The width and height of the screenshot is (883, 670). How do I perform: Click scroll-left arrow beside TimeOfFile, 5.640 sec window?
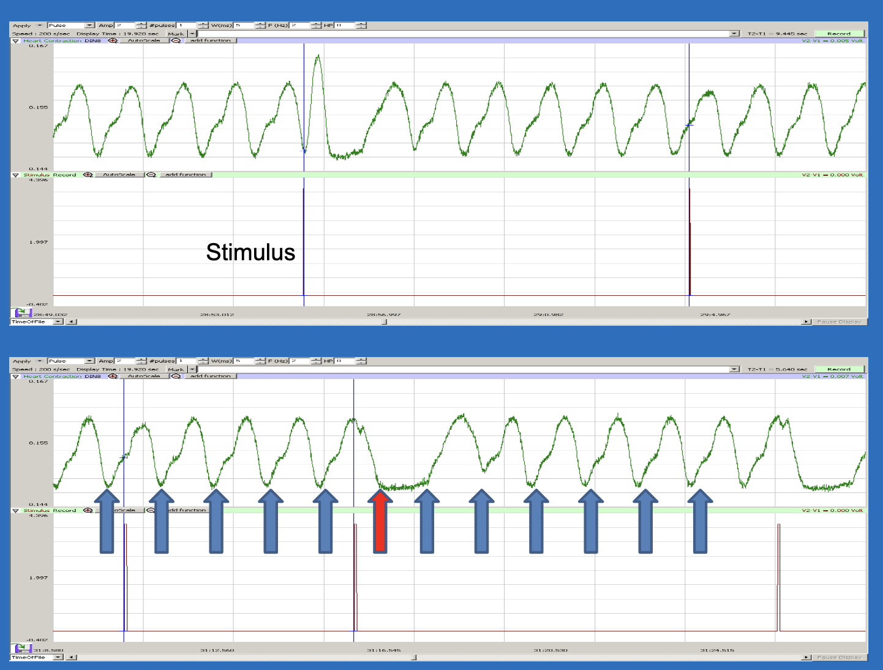(72, 657)
